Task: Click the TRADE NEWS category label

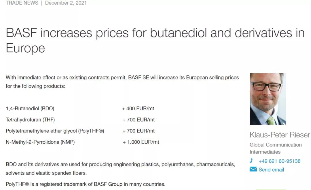Action: coord(22,3)
